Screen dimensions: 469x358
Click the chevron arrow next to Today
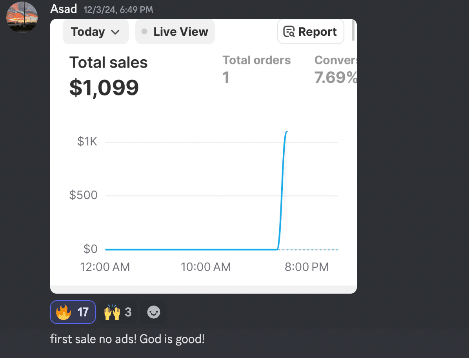tap(115, 32)
